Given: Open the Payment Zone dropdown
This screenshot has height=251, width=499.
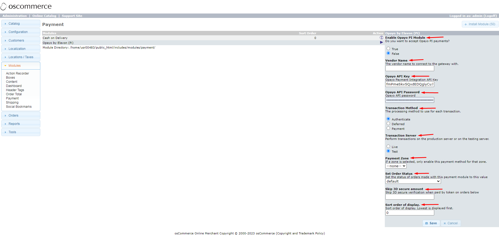Looking at the screenshot, I should tap(396, 166).
